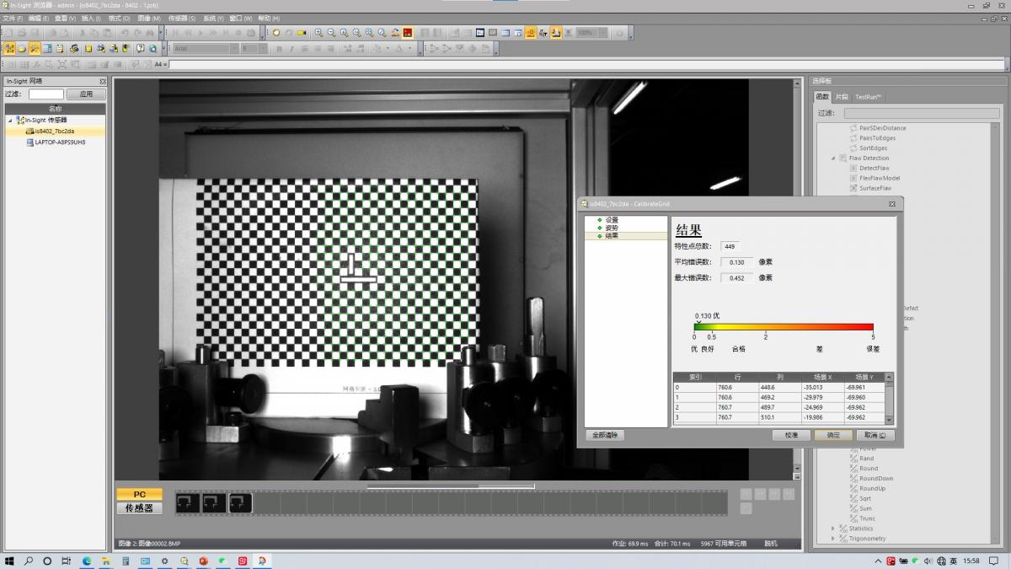
Task: Open the 文件 (File) menu
Action: [12, 18]
